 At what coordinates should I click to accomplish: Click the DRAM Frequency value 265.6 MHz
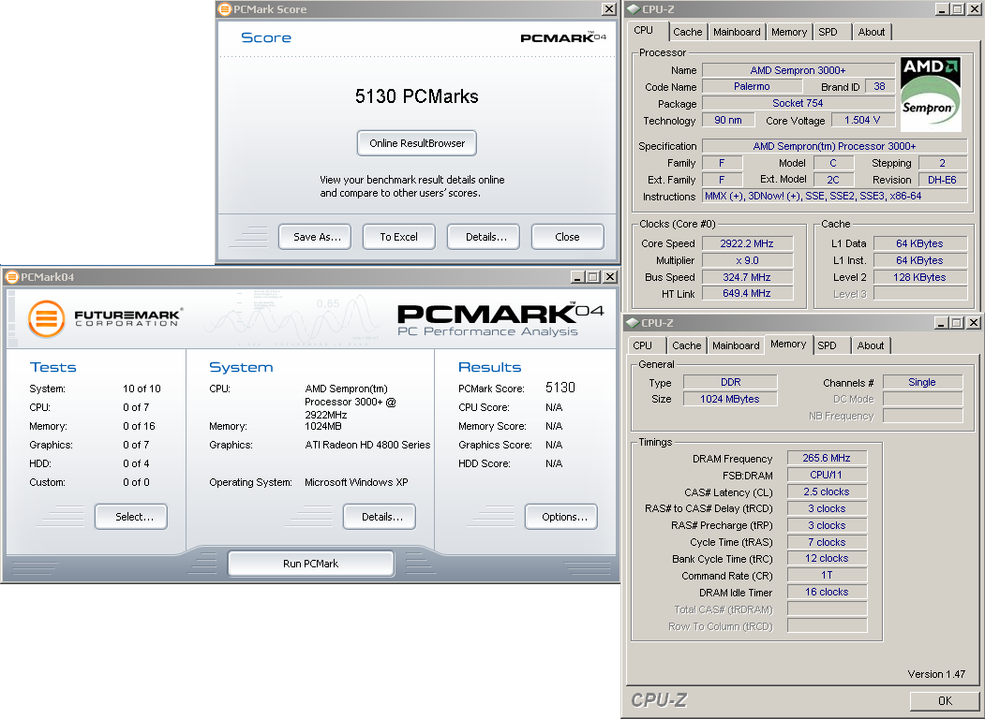[x=827, y=458]
